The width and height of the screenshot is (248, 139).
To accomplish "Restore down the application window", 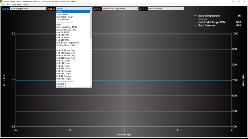I will pyautogui.click(x=239, y=1).
